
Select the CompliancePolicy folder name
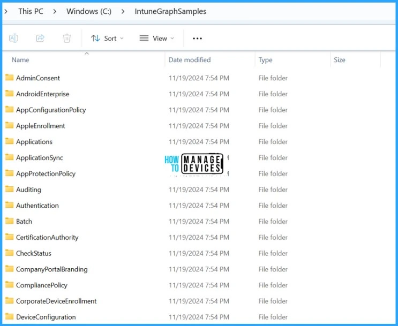point(42,285)
